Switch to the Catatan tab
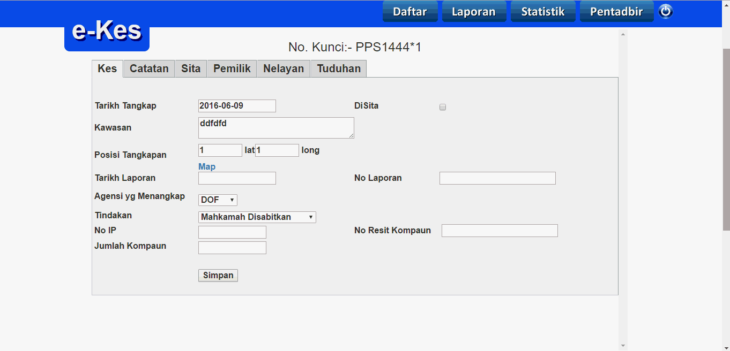 [149, 68]
